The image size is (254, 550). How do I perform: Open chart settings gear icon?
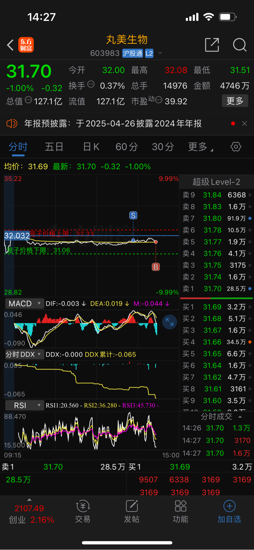tap(236, 147)
